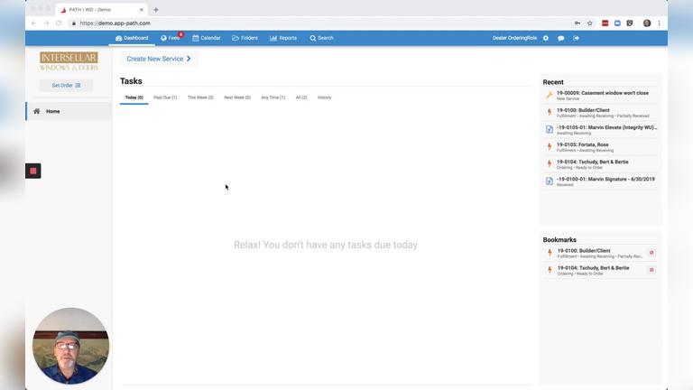The height and width of the screenshot is (390, 693).
Task: Open the Search nav item
Action: (321, 38)
